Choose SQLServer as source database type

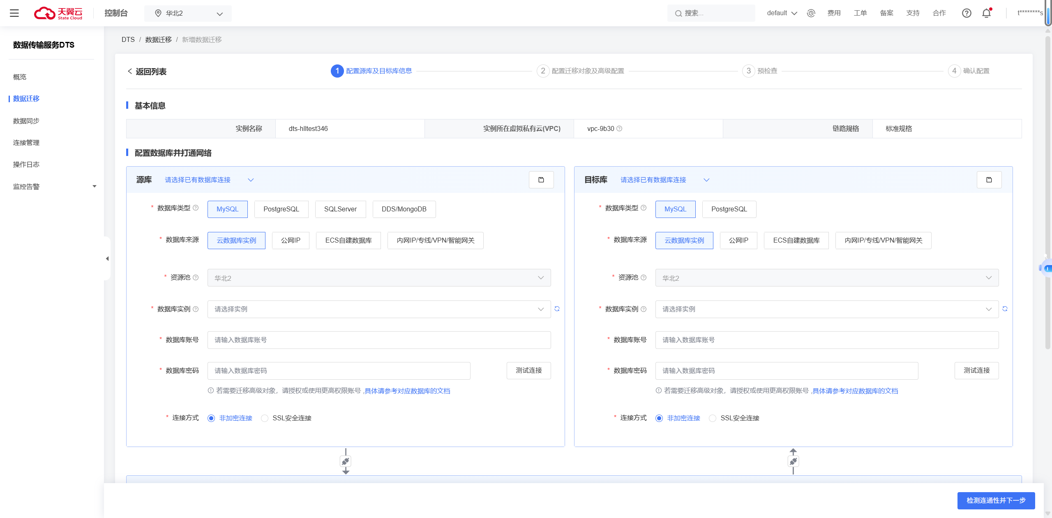(x=340, y=209)
